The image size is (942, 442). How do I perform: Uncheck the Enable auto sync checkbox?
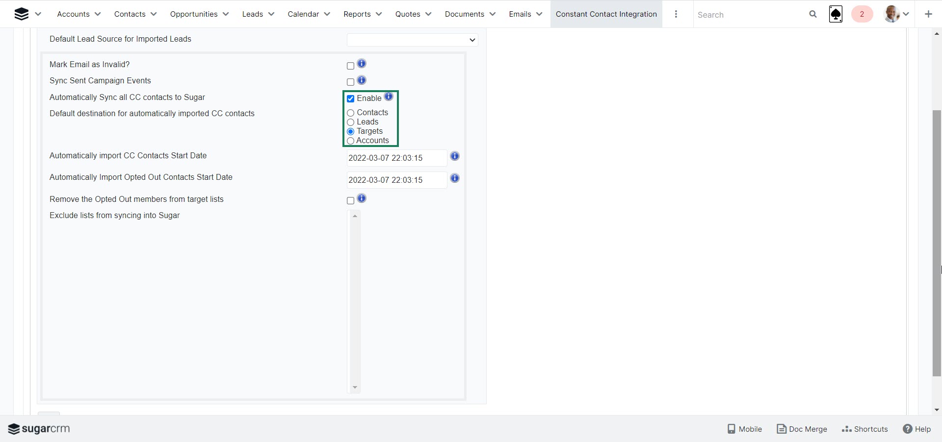tap(350, 98)
